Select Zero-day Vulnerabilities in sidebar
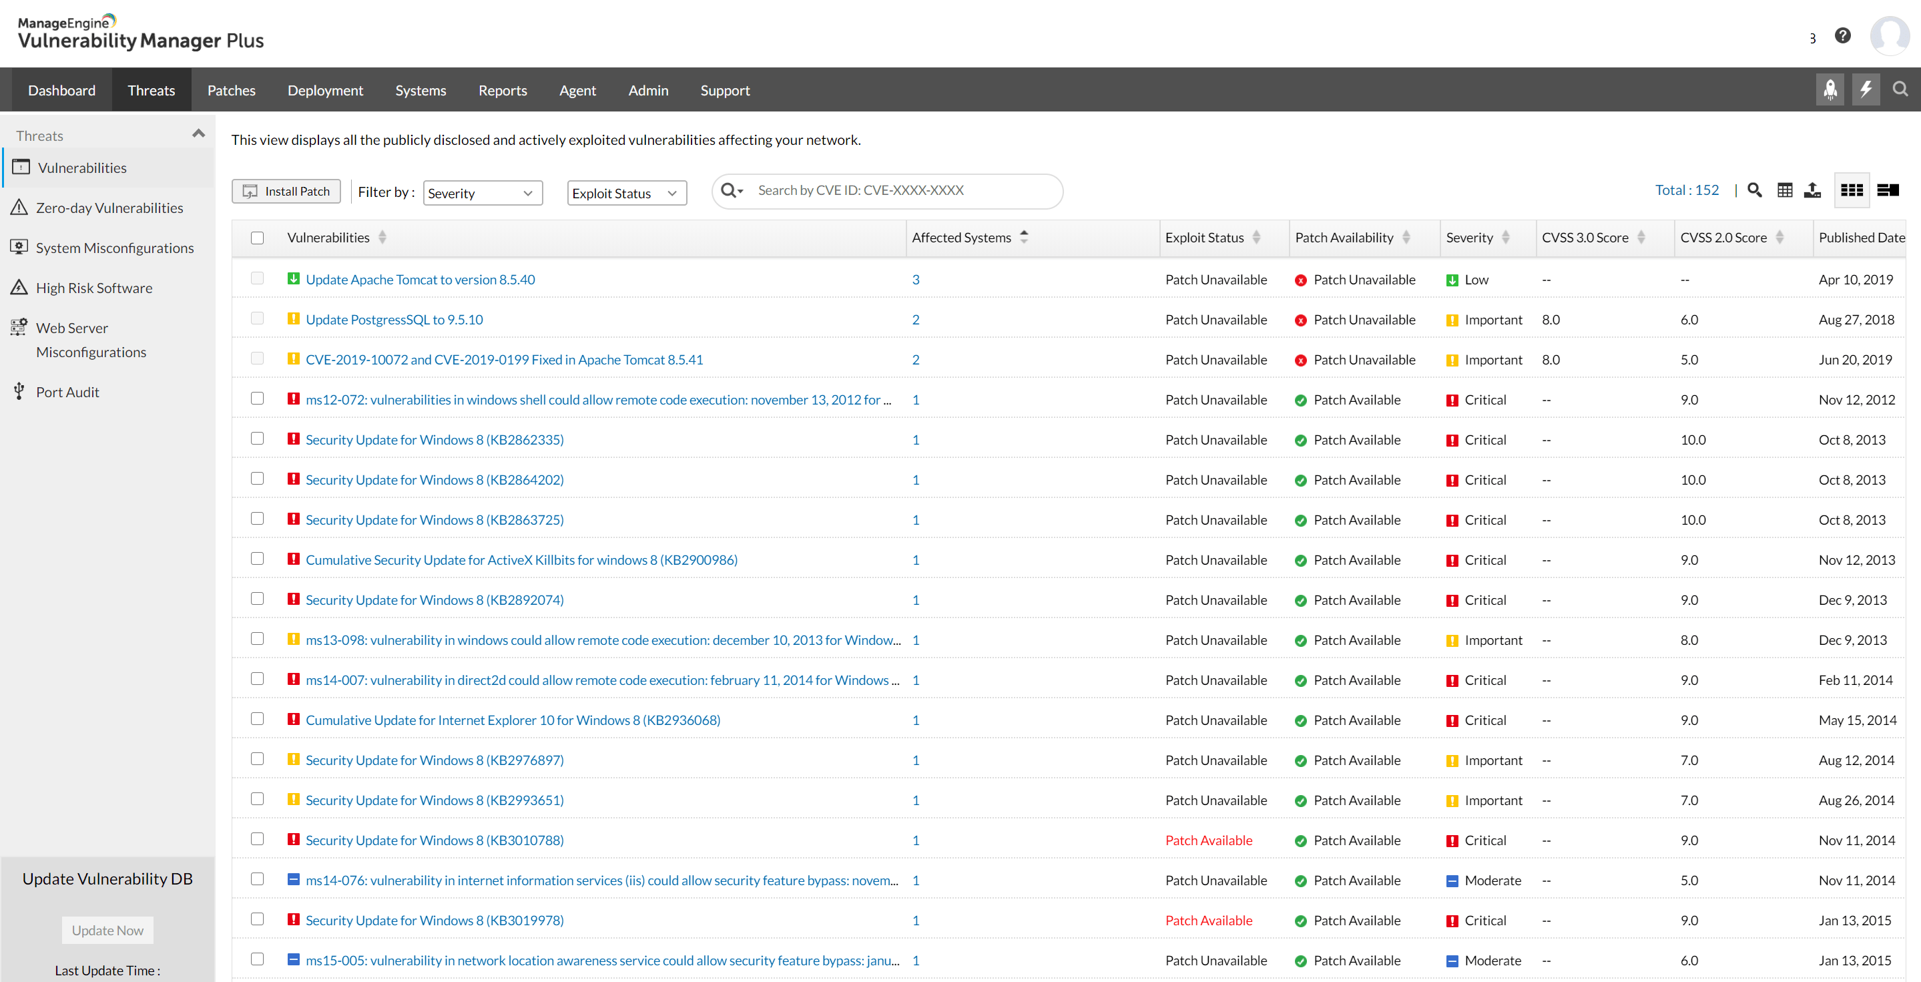Screen dimensions: 1921x982 click(x=109, y=208)
